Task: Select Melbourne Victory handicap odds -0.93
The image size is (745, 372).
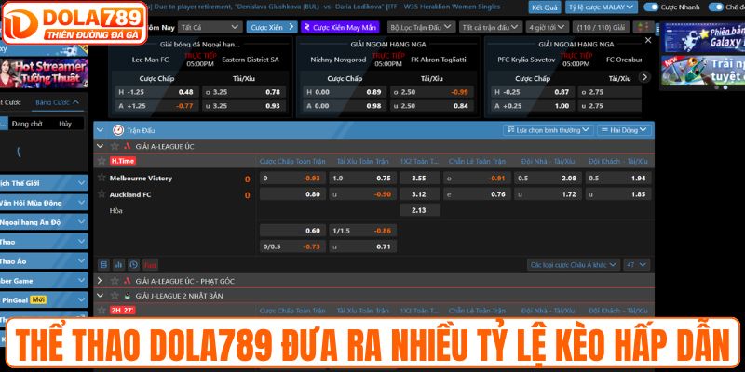Action: [292, 178]
